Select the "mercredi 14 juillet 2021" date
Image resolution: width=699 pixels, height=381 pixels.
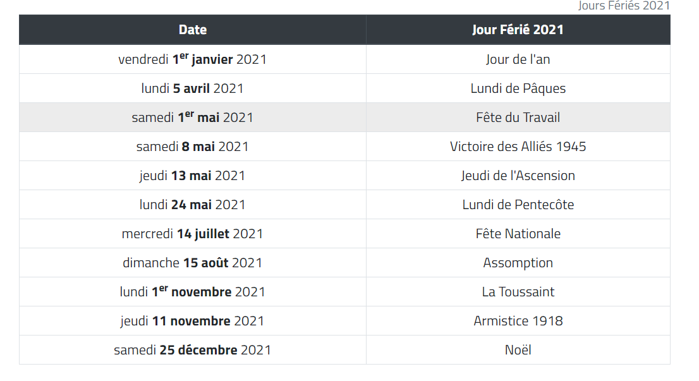(193, 234)
